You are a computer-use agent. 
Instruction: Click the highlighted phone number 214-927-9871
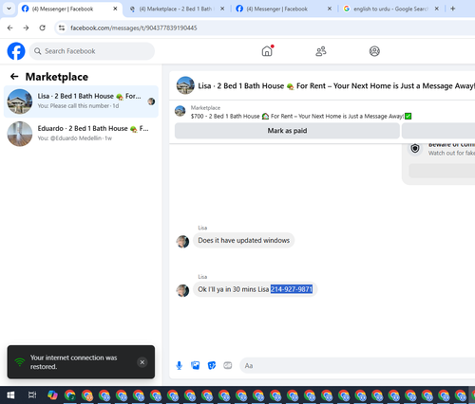(292, 289)
